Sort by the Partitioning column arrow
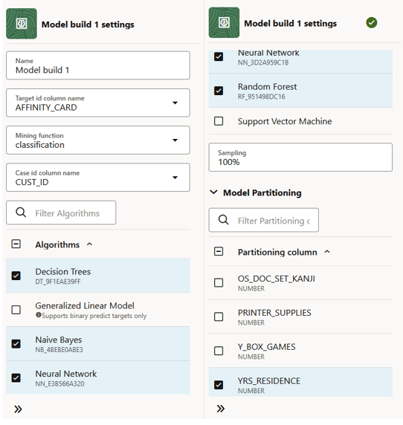 [327, 252]
